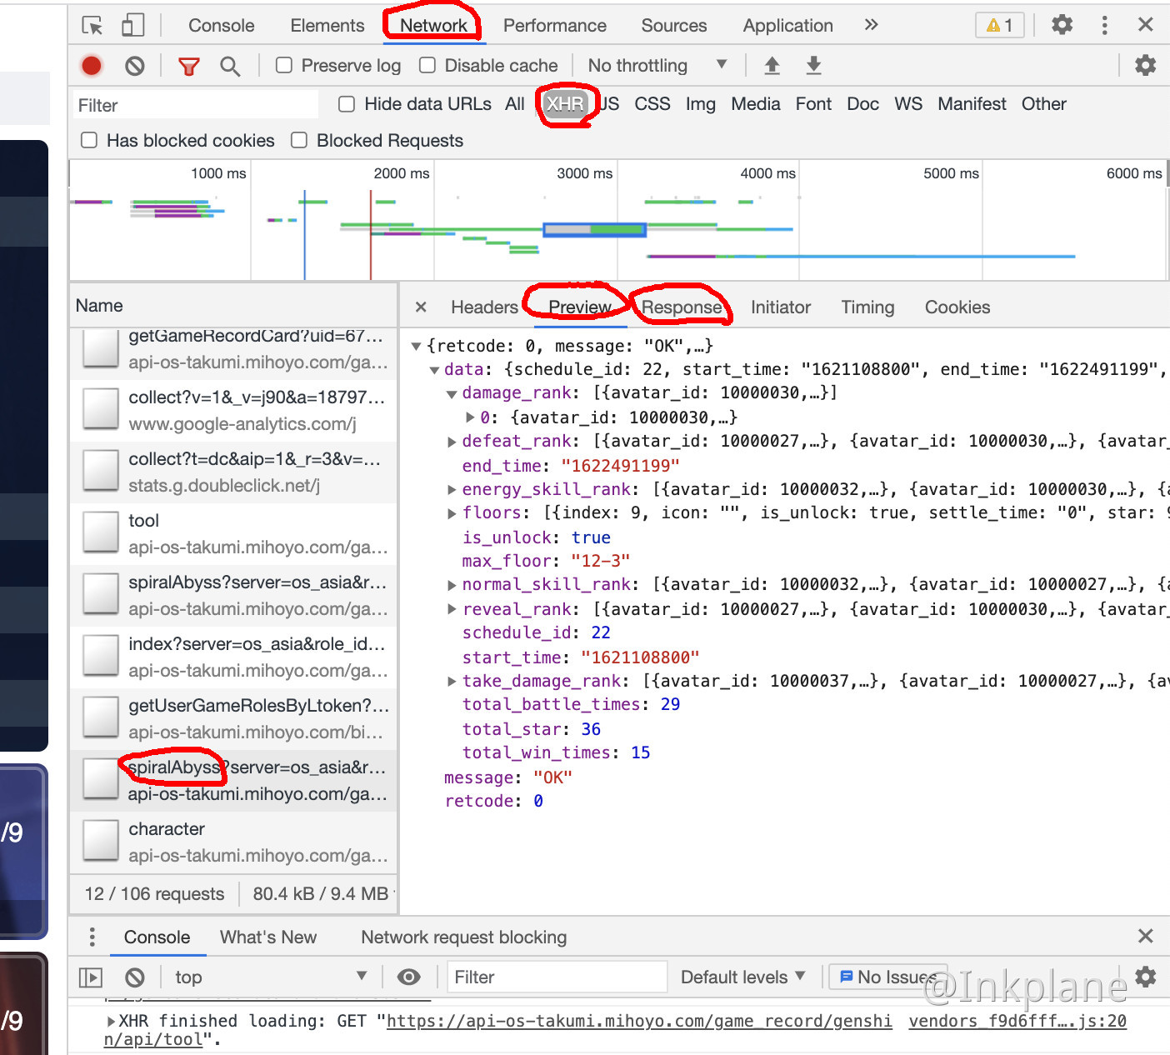The width and height of the screenshot is (1170, 1055).
Task: Expand the defeat_rank array node
Action: 452,442
